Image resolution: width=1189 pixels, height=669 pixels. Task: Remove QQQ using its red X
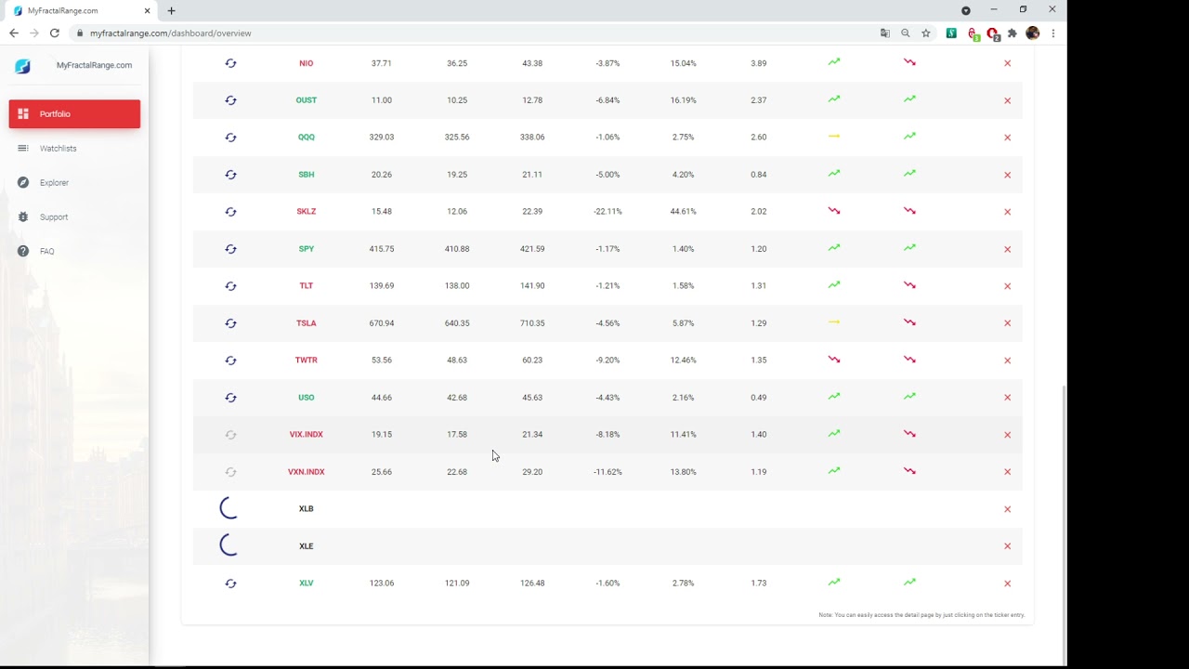(x=1007, y=138)
